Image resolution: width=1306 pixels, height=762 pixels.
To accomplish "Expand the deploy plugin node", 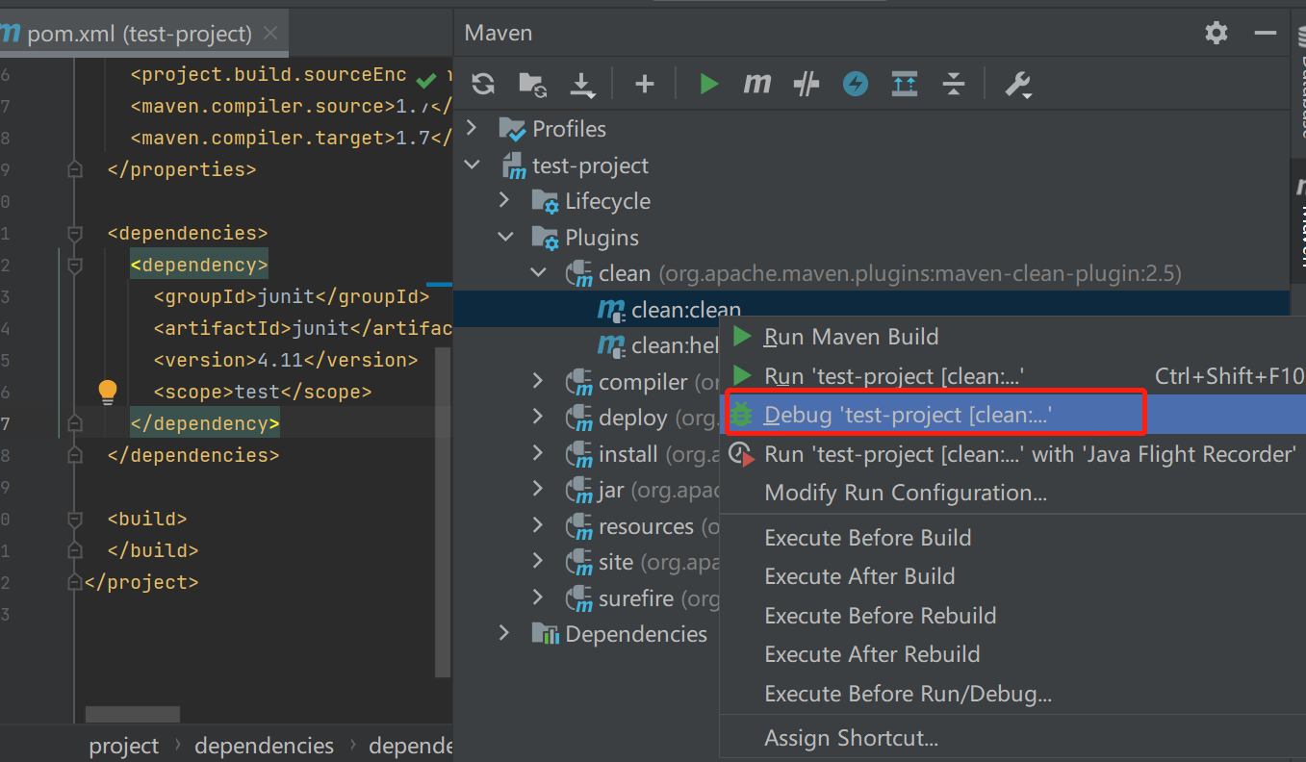I will click(x=538, y=418).
